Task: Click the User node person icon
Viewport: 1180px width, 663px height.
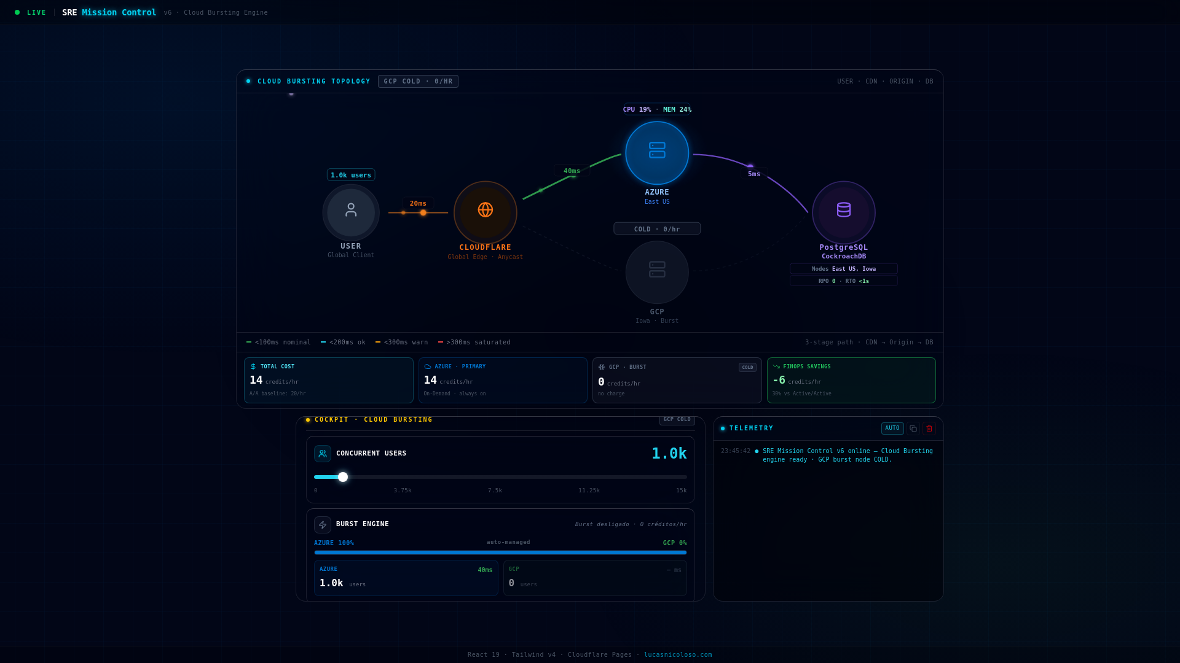Action: click(x=351, y=211)
